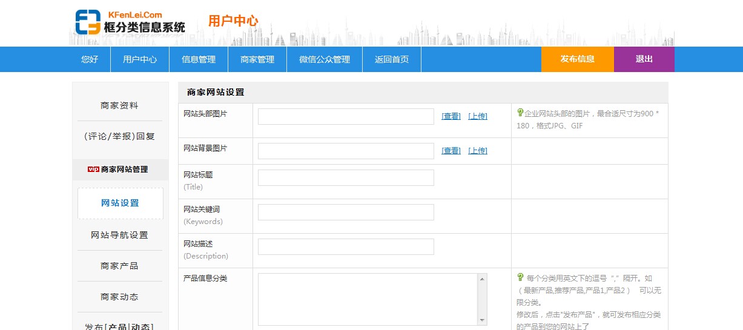743x330 pixels.
Task: Click the purple 退出 logout button
Action: pyautogui.click(x=644, y=59)
